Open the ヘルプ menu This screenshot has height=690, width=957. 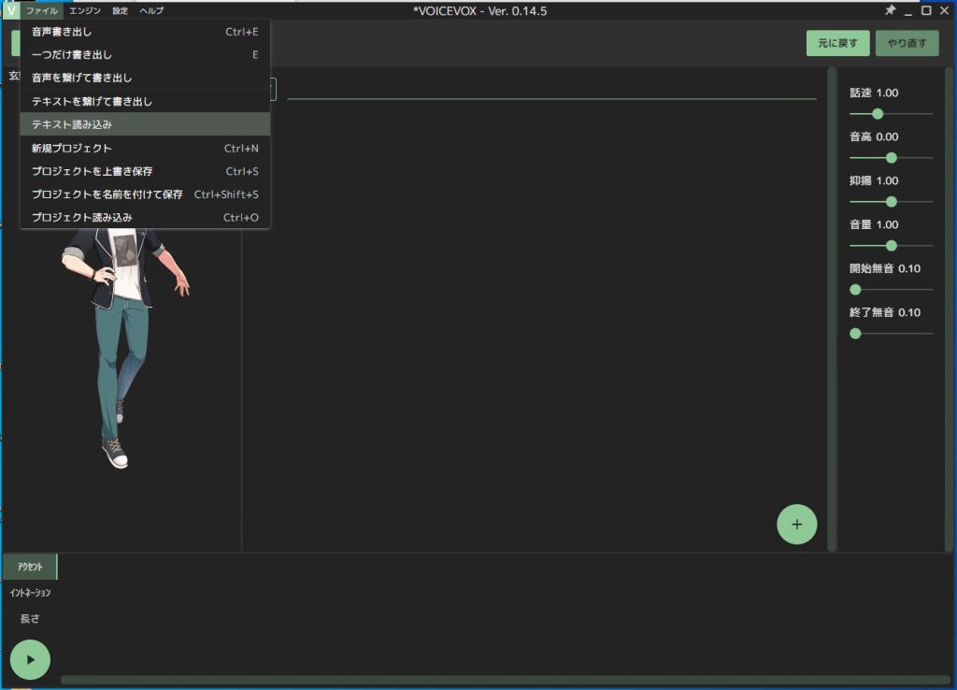coord(151,10)
